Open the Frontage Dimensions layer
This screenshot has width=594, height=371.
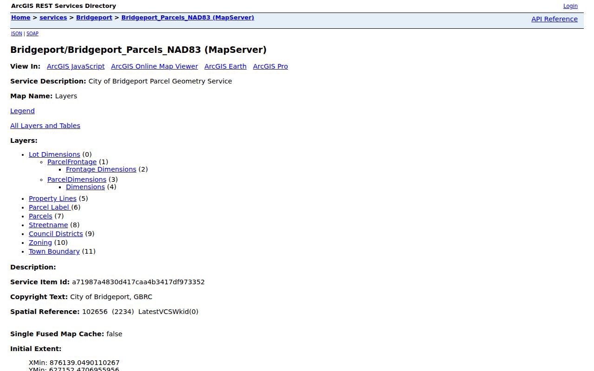click(101, 169)
